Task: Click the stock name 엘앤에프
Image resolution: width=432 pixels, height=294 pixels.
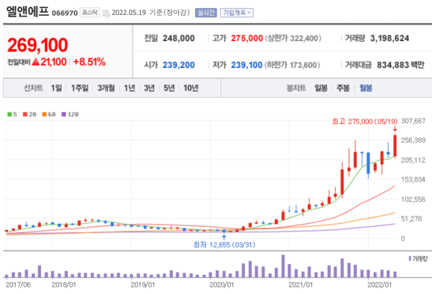Action: click(28, 11)
